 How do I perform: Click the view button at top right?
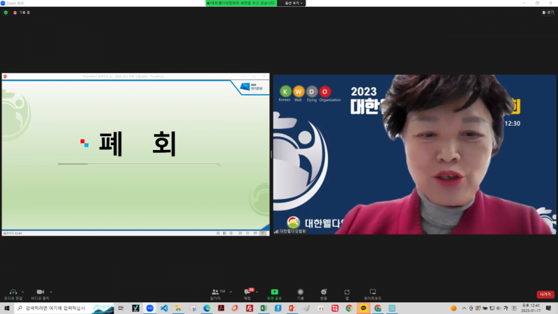coord(549,12)
